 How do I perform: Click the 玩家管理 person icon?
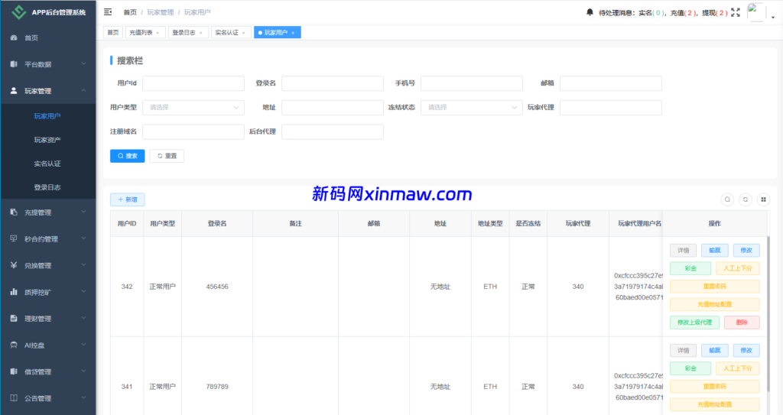point(14,90)
